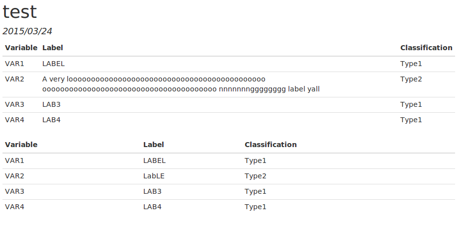Click Label header in first table
469x239 pixels.
point(52,48)
